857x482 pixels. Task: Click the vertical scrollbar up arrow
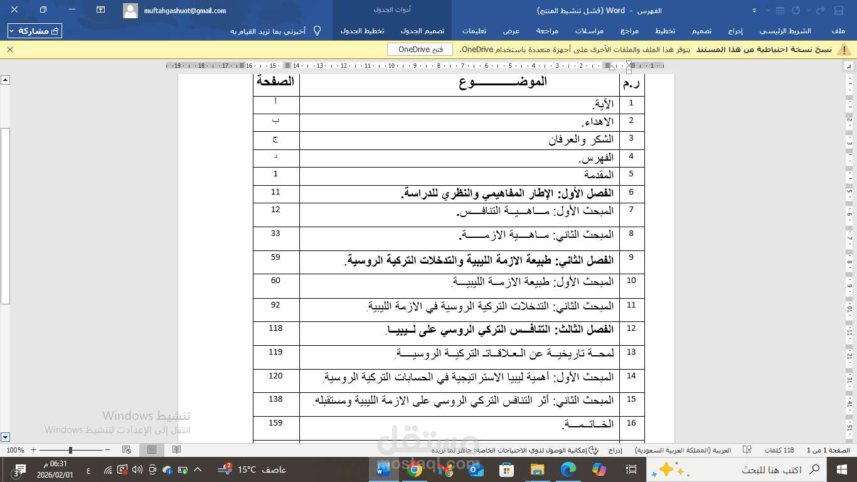(5, 80)
